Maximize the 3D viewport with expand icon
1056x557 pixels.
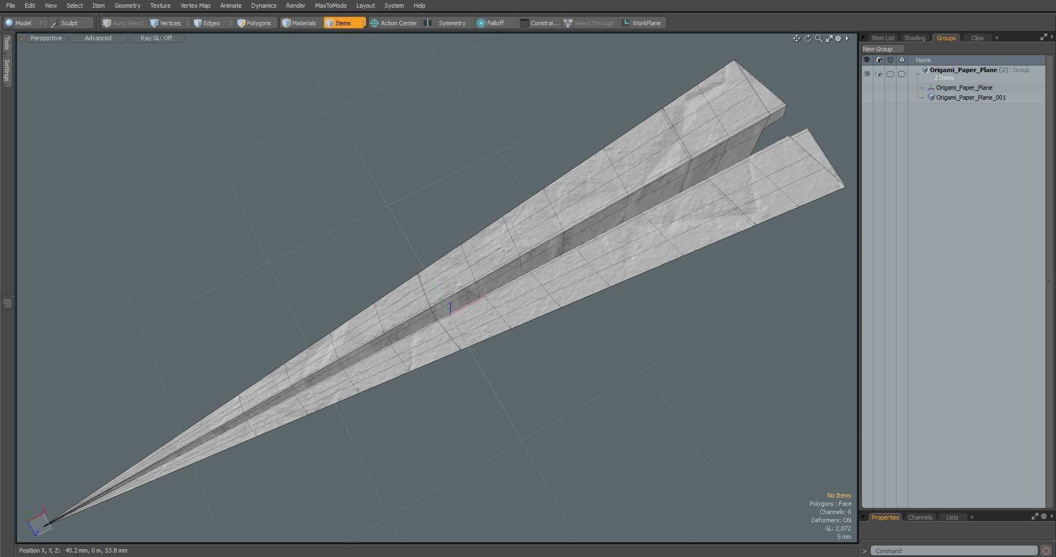[829, 39]
